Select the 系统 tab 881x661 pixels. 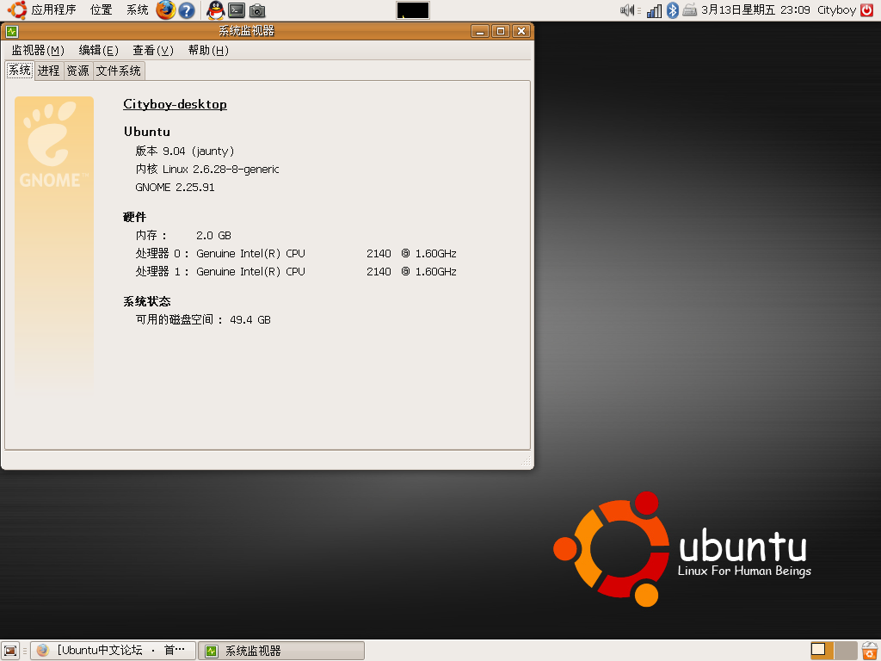click(20, 71)
